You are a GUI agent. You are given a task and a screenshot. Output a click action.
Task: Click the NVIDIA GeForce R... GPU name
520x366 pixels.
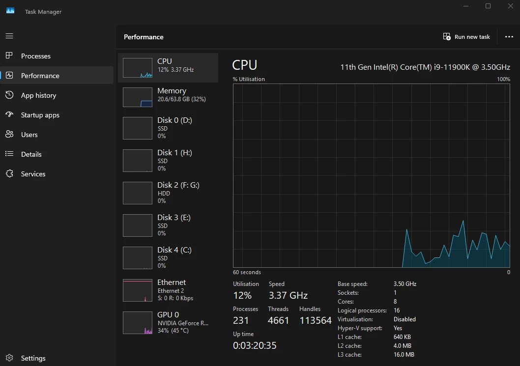pyautogui.click(x=183, y=323)
